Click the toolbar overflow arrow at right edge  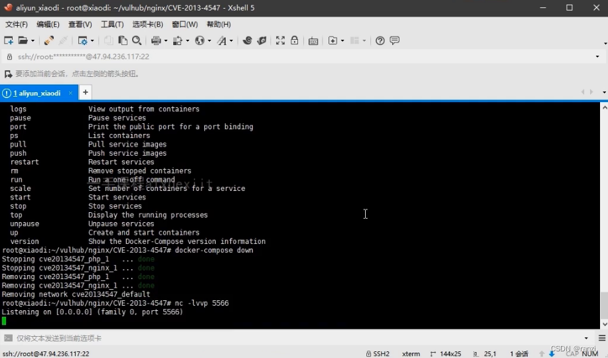605,43
